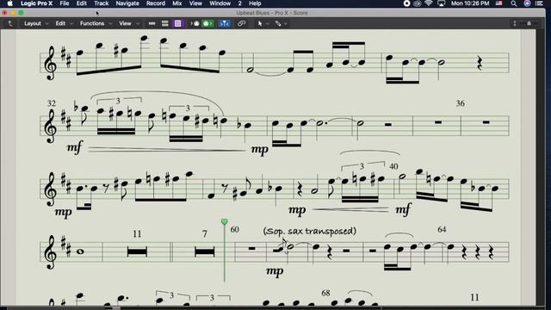Click vertical zoom arrows icon
Screen dimensions: 551x310
tap(515, 23)
